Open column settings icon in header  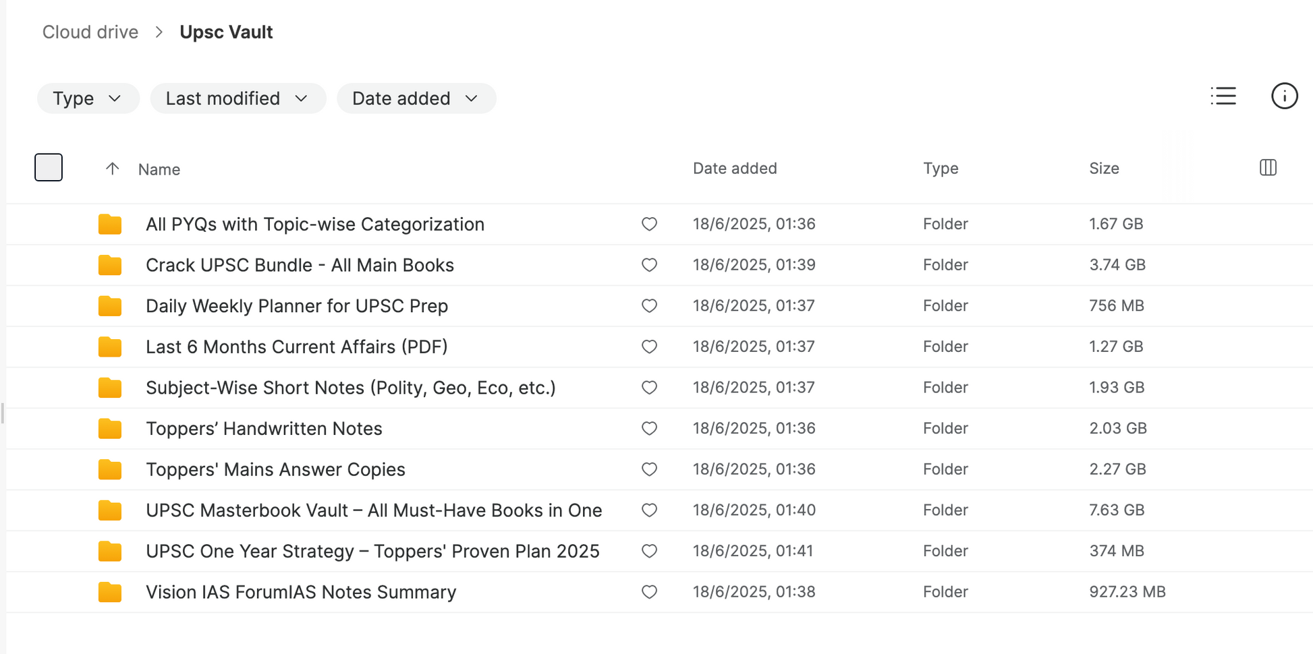1268,168
